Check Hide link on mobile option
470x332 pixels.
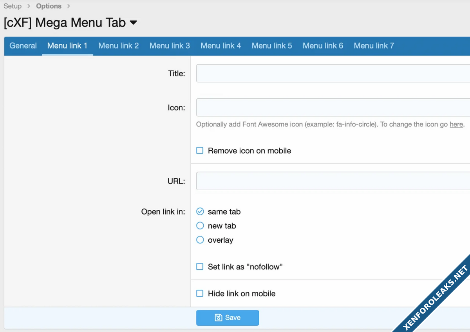[200, 293]
